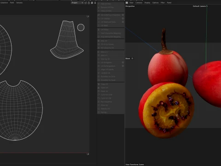This screenshot has height=166, width=221.
Task: Click the down-arrow icon in UV editor header
Action: click(95, 3)
